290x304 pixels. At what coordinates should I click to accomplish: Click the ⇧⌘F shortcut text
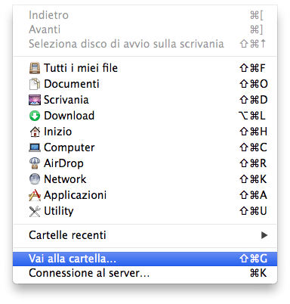252,68
